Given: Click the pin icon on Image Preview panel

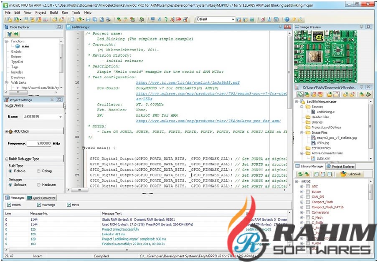Looking at the screenshot, I should tap(361, 27).
